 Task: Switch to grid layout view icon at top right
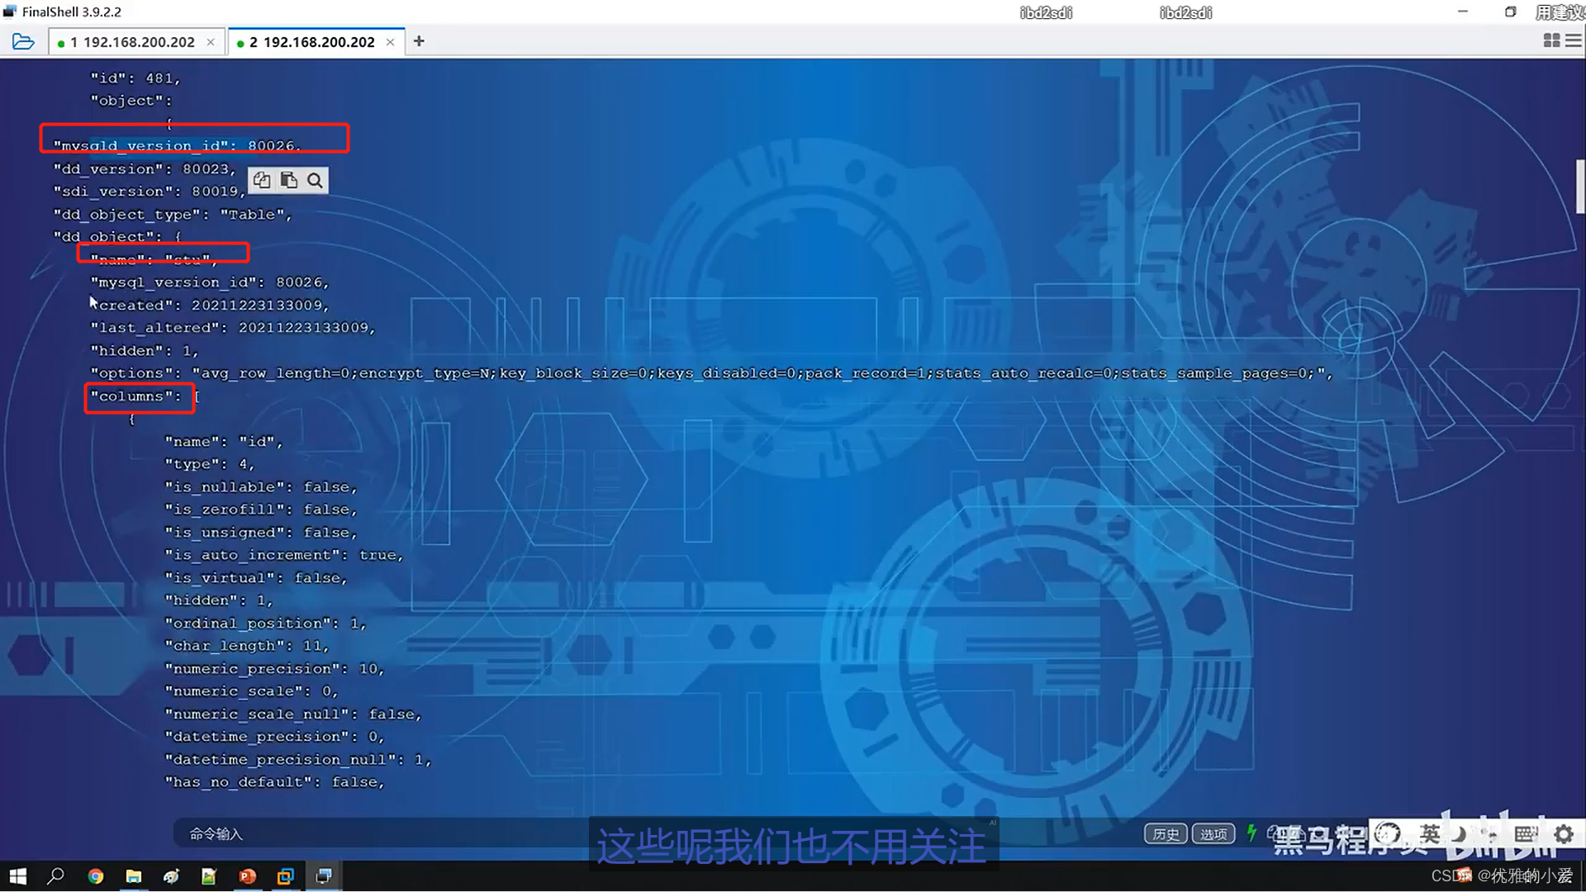[1550, 40]
